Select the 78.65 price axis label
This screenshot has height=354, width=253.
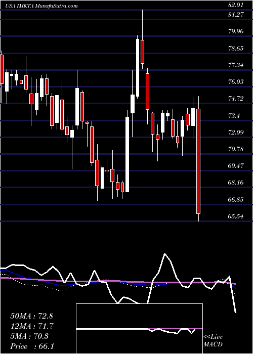(x=236, y=49)
